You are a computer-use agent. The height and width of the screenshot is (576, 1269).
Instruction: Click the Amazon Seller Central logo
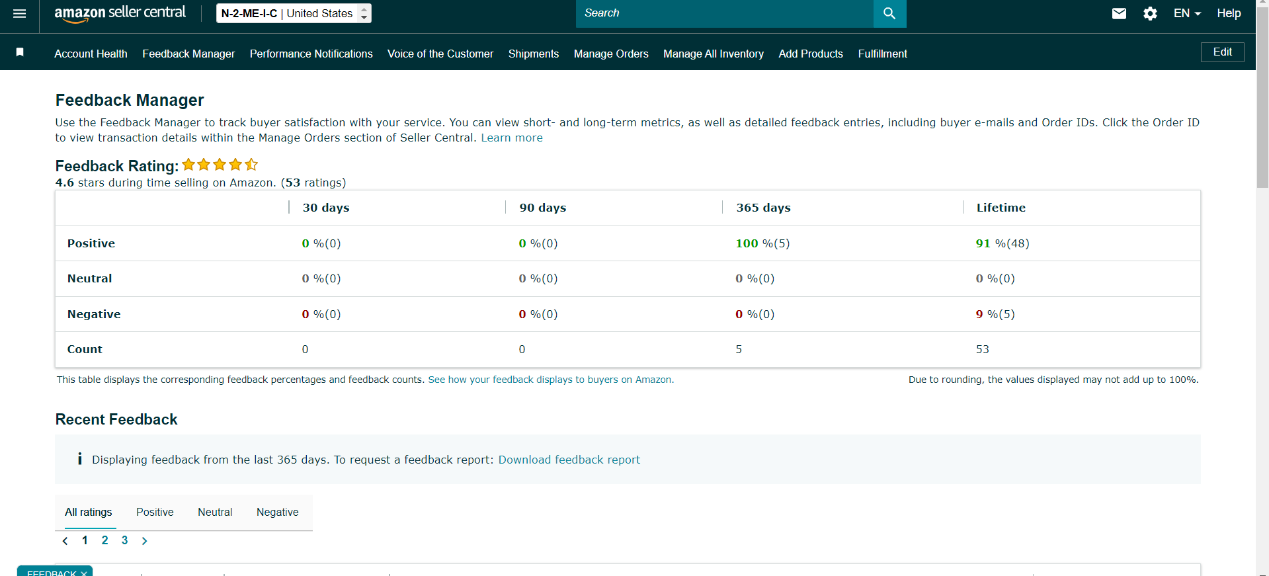coord(120,13)
